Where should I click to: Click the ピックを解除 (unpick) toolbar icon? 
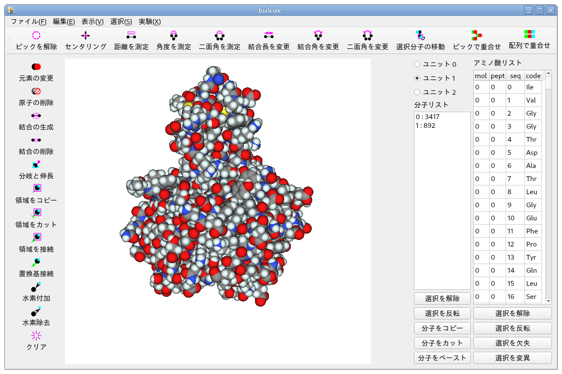36,36
